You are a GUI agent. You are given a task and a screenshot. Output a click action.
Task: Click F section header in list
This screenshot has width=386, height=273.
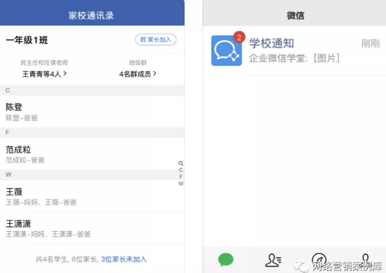[92, 133]
